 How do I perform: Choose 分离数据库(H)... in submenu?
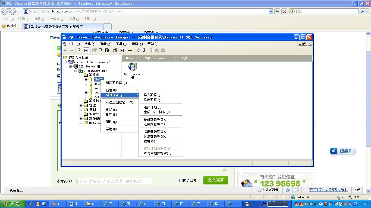tap(161, 136)
